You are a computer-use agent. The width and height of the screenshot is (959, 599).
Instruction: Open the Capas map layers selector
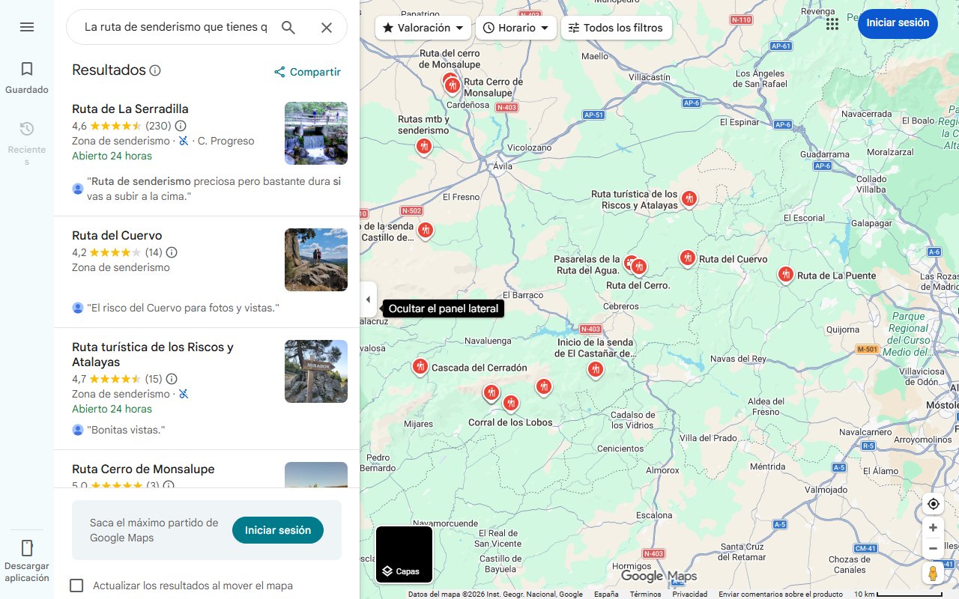pyautogui.click(x=404, y=555)
